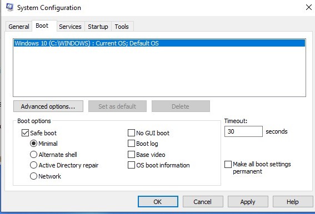The height and width of the screenshot is (214, 315).
Task: Confirm with the OK button
Action: click(x=158, y=202)
